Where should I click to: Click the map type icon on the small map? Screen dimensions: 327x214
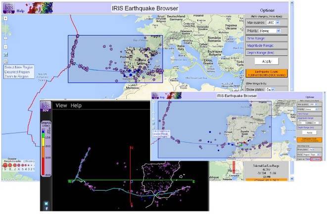coord(153,123)
